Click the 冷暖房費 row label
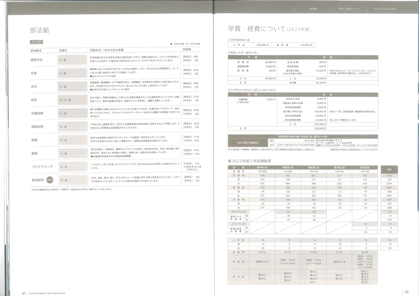419x296 pixels. [243, 99]
